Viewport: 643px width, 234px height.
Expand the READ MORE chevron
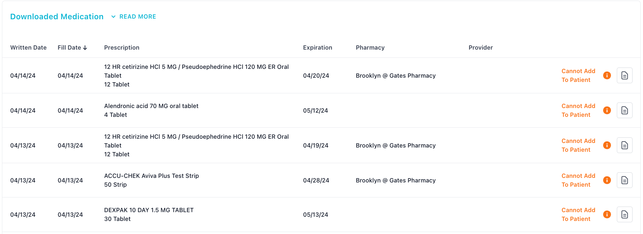[x=113, y=17]
